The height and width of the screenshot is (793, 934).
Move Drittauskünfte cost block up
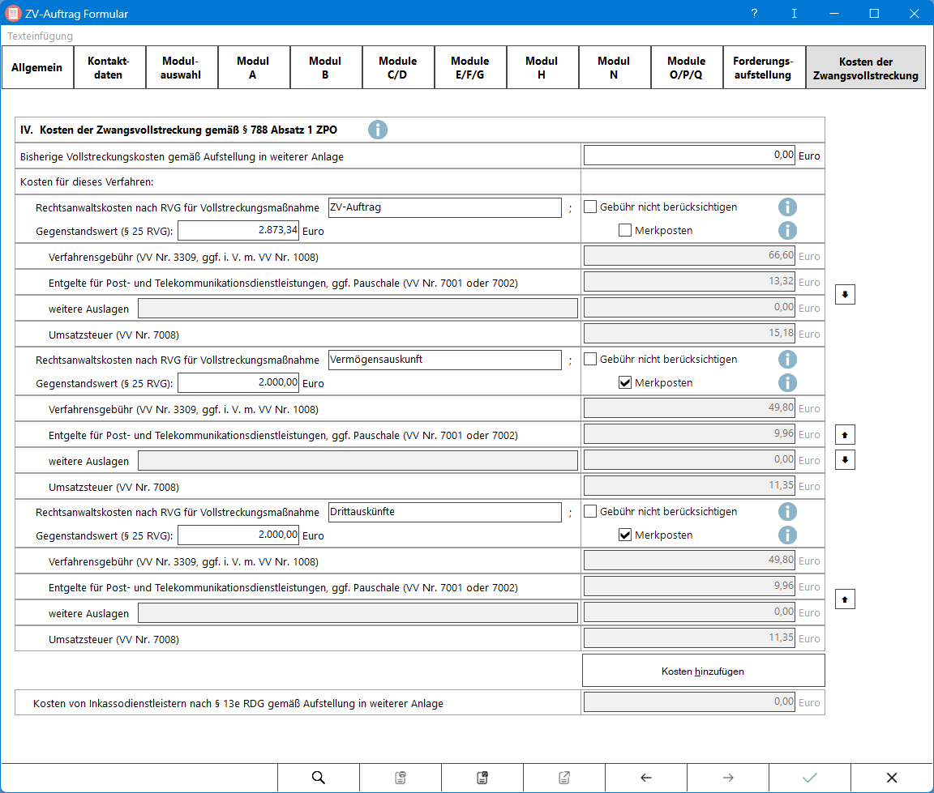pos(845,599)
